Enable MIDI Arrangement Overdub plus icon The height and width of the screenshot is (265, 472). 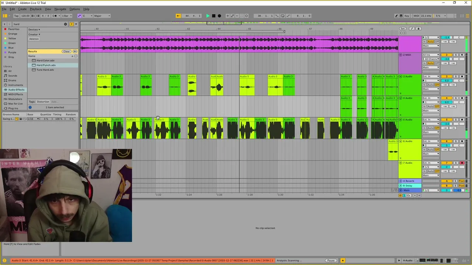pyautogui.click(x=228, y=16)
